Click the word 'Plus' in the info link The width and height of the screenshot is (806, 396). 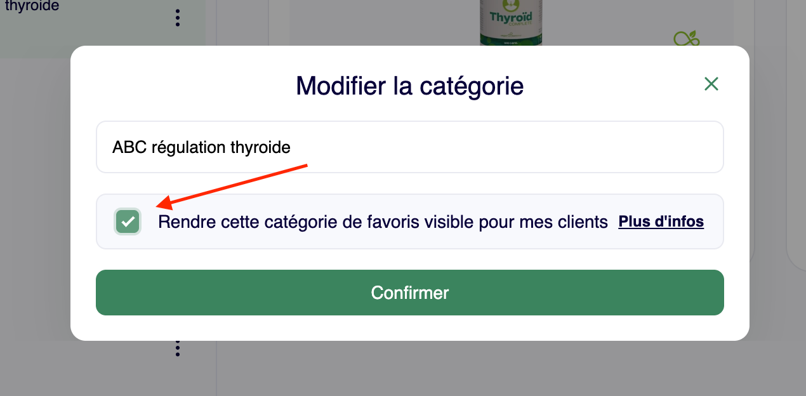coord(633,221)
